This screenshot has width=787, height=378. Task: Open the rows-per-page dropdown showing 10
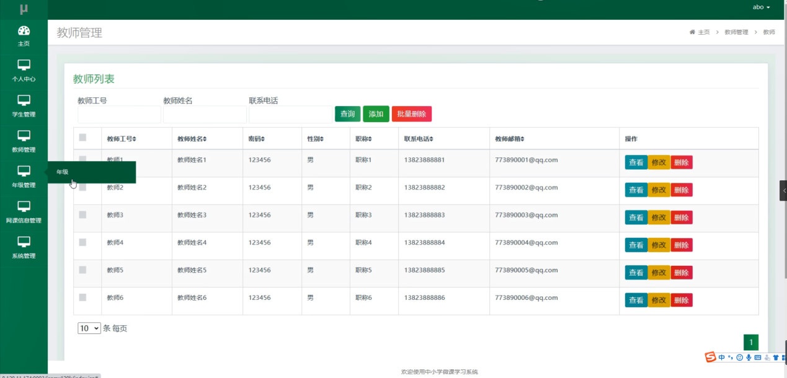point(89,328)
